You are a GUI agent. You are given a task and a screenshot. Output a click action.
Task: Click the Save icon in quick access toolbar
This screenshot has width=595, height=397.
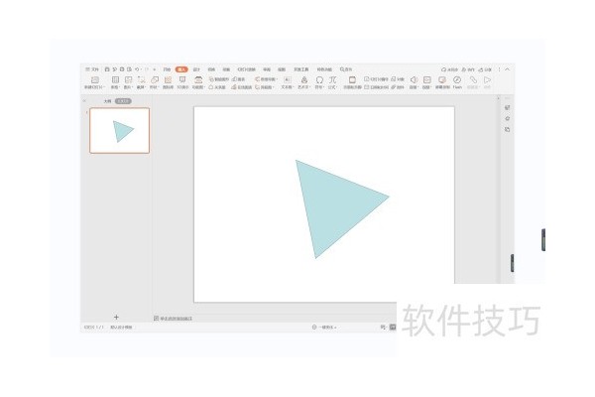[x=107, y=69]
